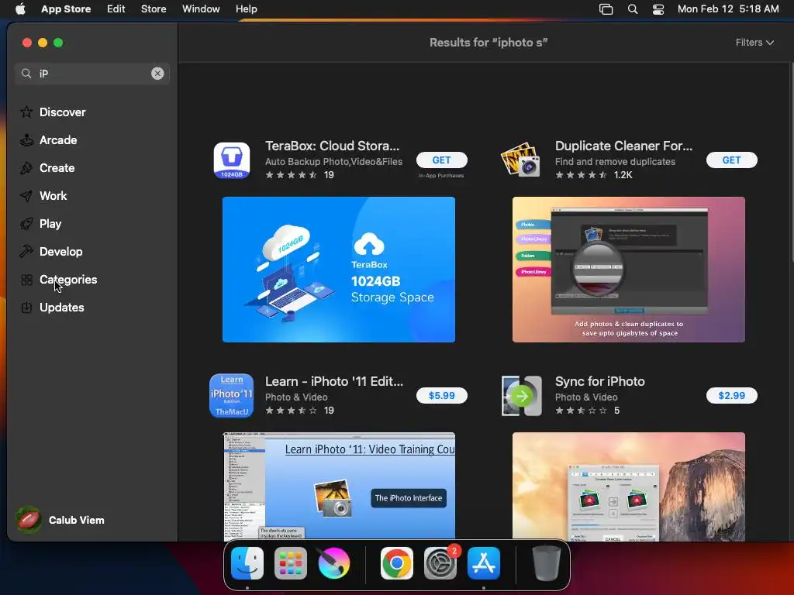Click the search magnifier icon in sidebar
Screen dimensions: 794x595
click(x=26, y=74)
